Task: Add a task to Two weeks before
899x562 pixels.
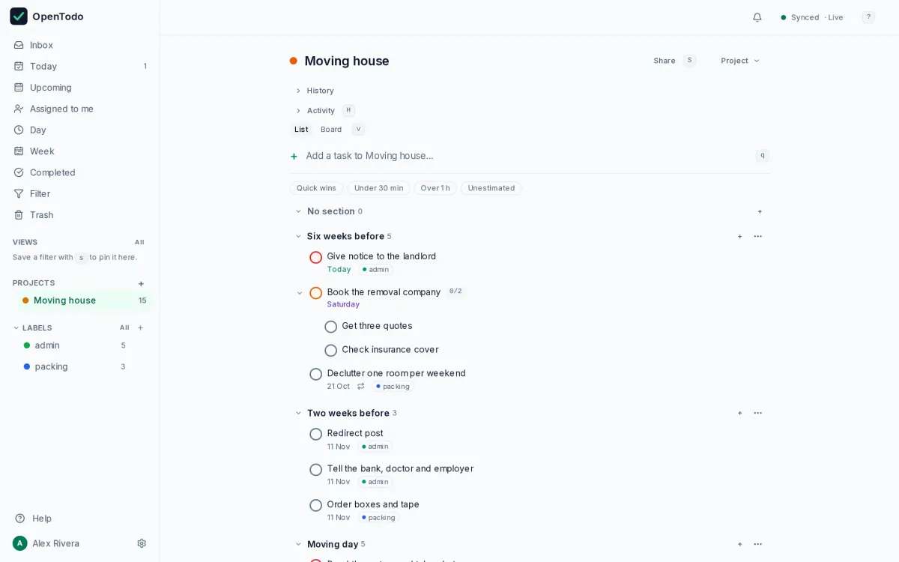Action: pyautogui.click(x=739, y=413)
